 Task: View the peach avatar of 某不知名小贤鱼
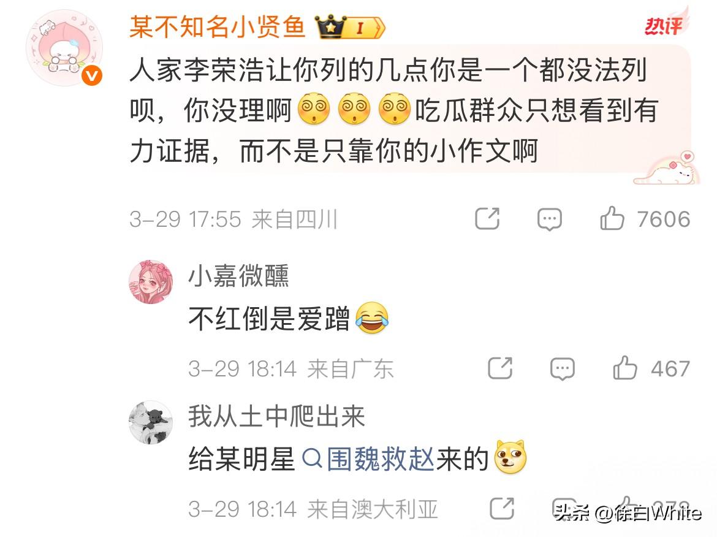point(64,48)
